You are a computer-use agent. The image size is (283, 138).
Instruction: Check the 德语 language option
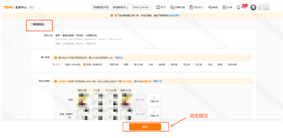[x=122, y=64]
